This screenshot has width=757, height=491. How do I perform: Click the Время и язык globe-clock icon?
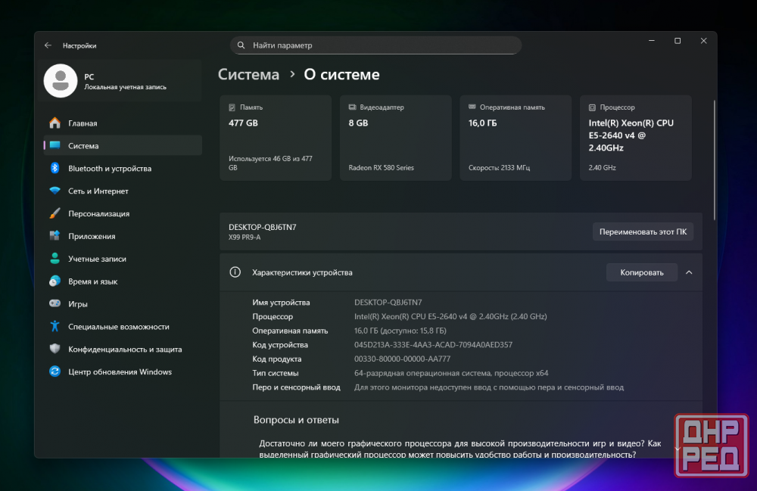(x=55, y=281)
